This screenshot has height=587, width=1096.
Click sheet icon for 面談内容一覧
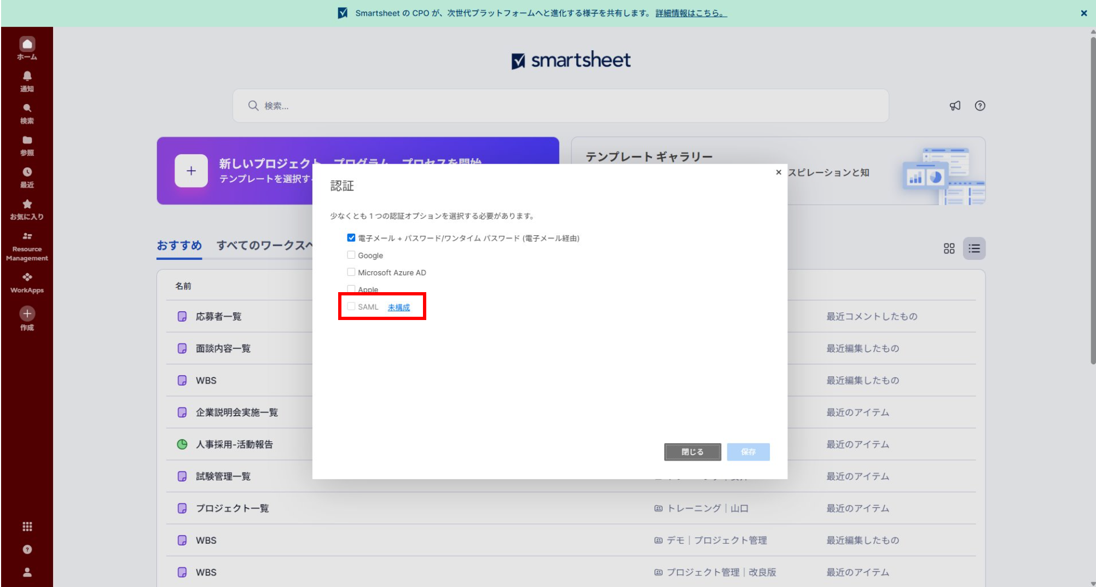(182, 348)
